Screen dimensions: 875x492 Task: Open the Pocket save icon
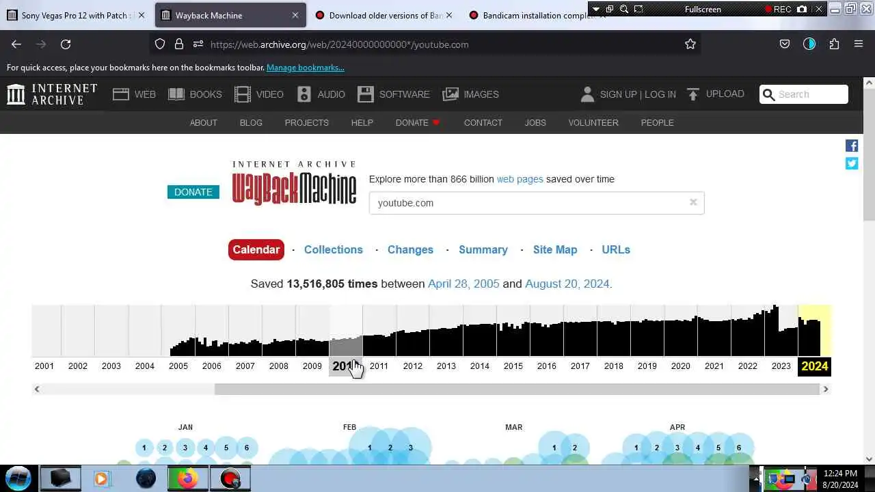pos(785,44)
